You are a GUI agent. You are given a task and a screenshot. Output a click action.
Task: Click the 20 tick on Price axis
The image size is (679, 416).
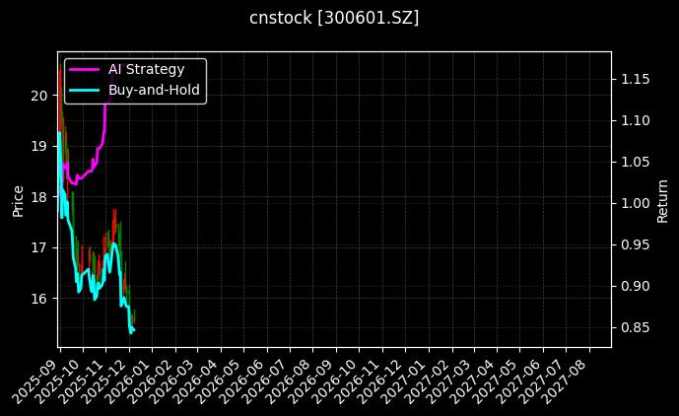39,96
